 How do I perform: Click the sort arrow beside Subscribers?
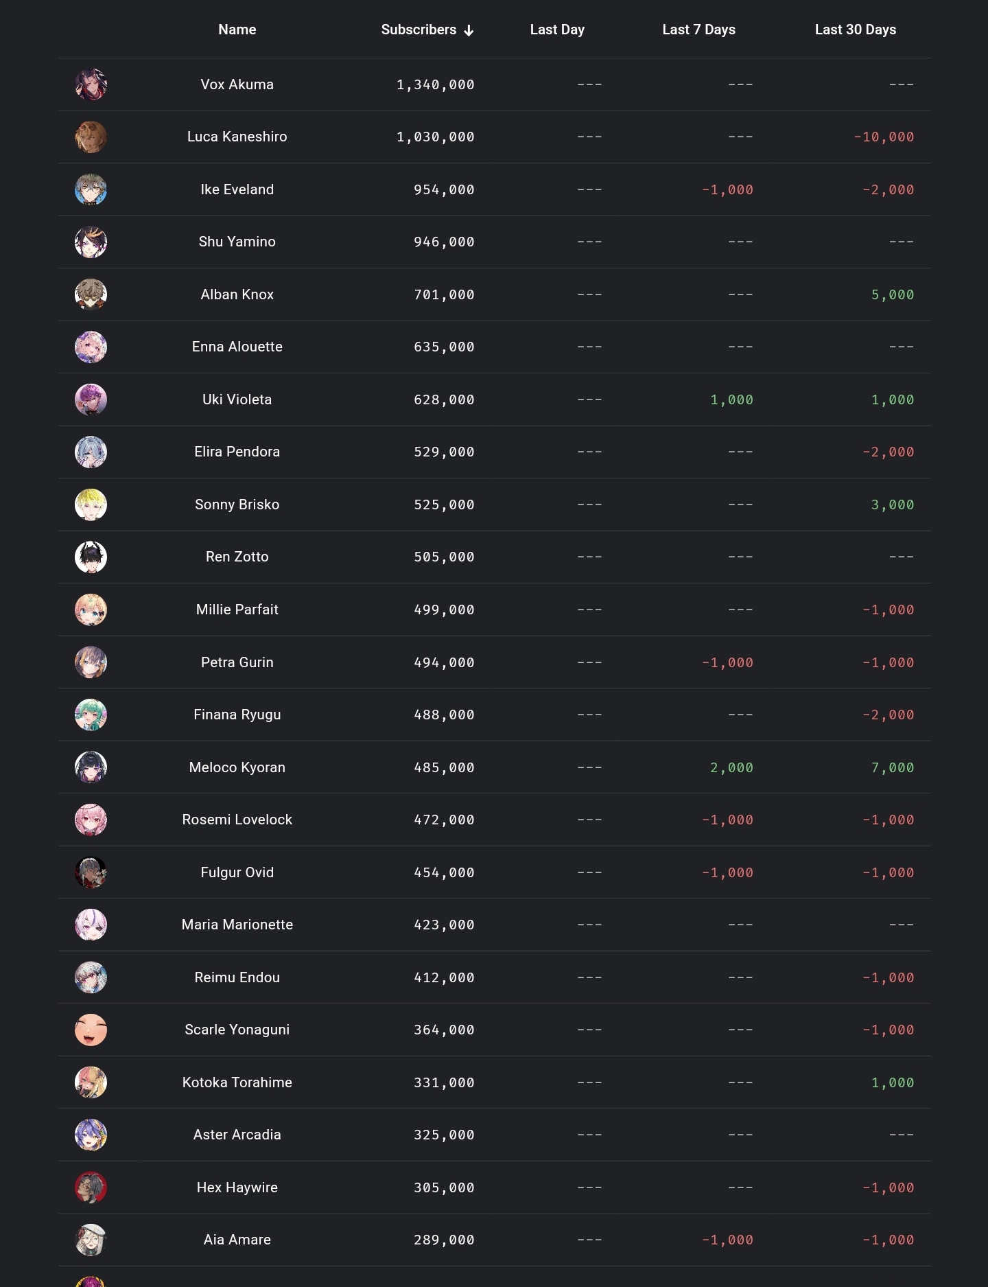pyautogui.click(x=469, y=30)
